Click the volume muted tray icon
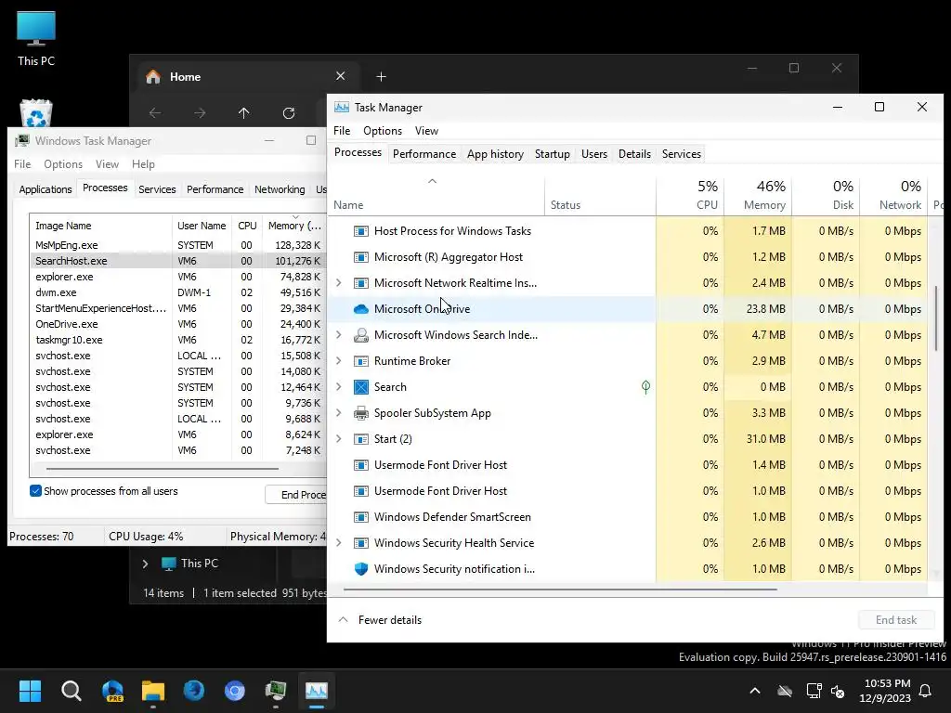The height and width of the screenshot is (713, 951). pyautogui.click(x=839, y=691)
